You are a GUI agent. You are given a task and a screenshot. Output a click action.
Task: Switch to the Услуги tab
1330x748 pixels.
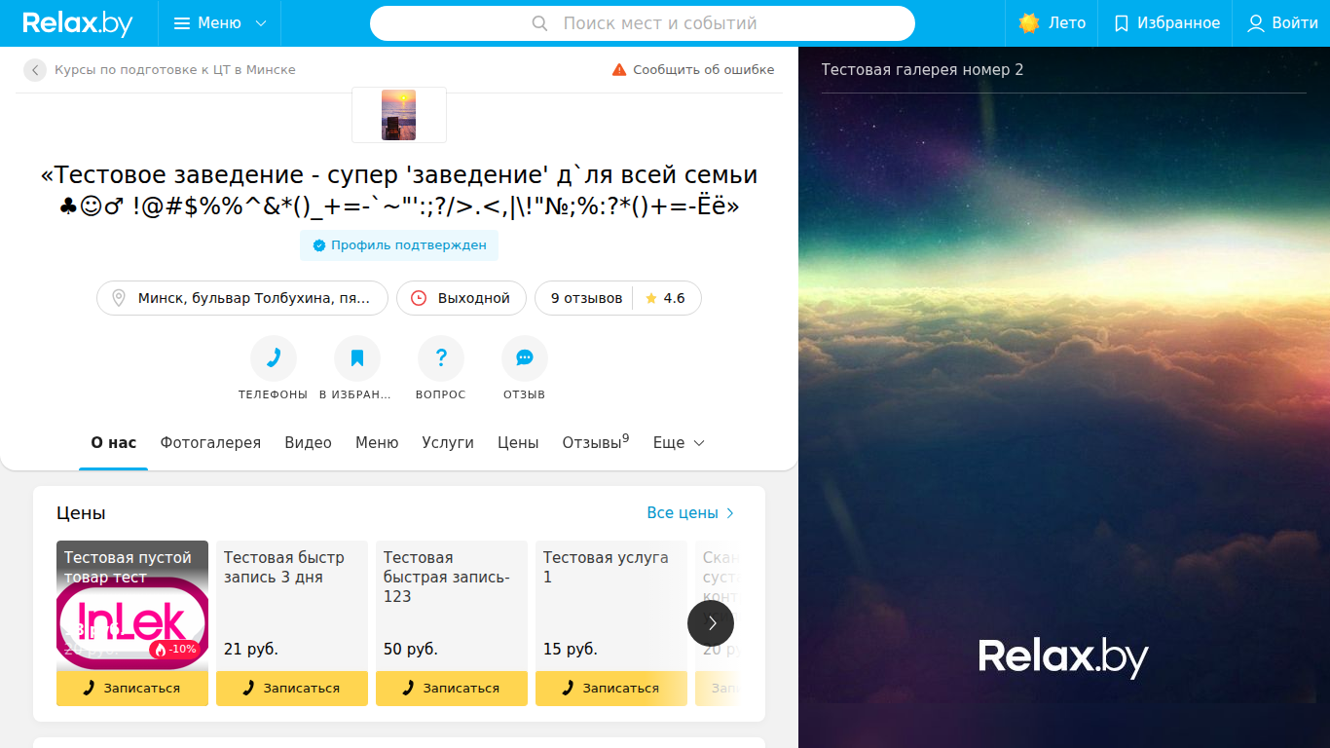coord(448,443)
